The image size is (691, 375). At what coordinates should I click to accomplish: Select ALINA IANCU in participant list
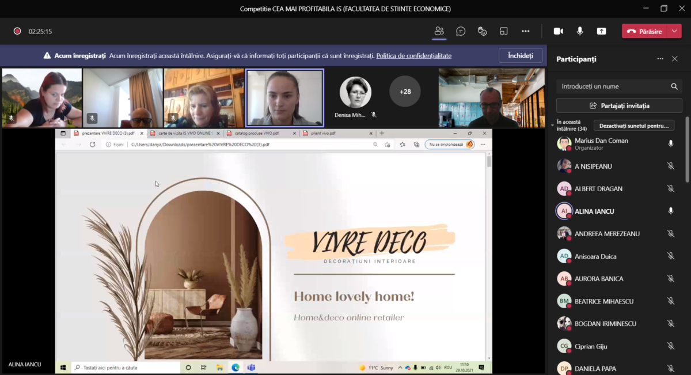(x=594, y=211)
